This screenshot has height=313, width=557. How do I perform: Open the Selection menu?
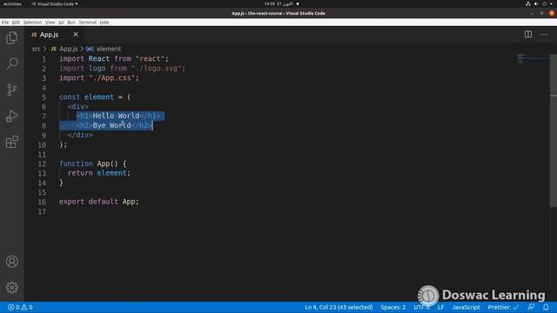tap(32, 22)
